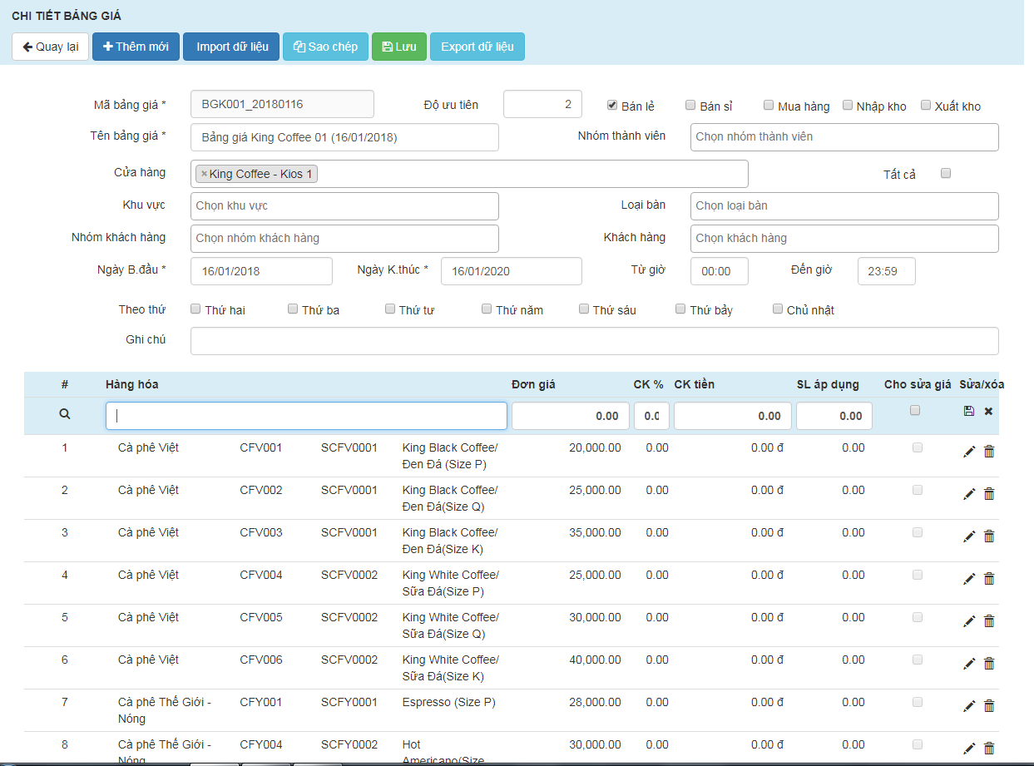Enable the Bán sỉ checkbox
This screenshot has width=1034, height=766.
(690, 105)
